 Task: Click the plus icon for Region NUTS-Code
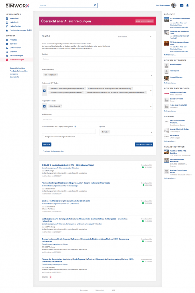[x=44, y=106]
